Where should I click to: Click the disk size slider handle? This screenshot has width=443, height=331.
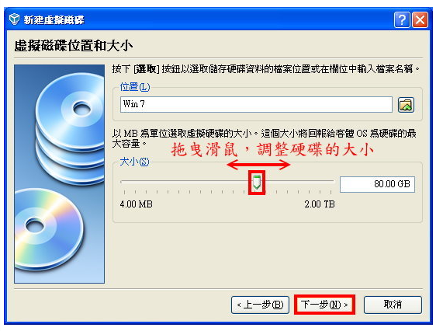257,182
